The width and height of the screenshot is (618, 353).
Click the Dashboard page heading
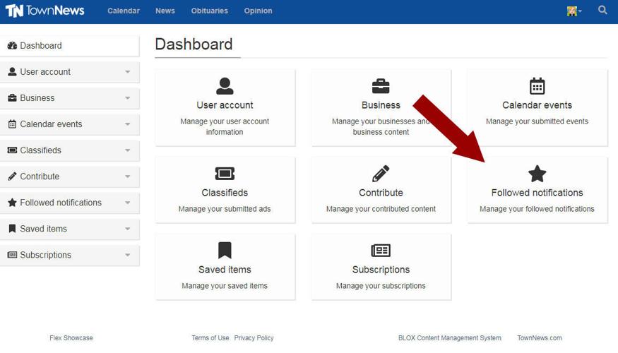194,44
